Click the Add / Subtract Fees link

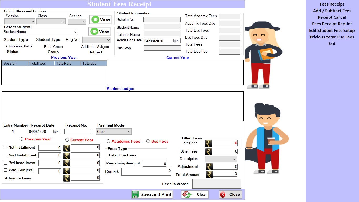[332, 11]
